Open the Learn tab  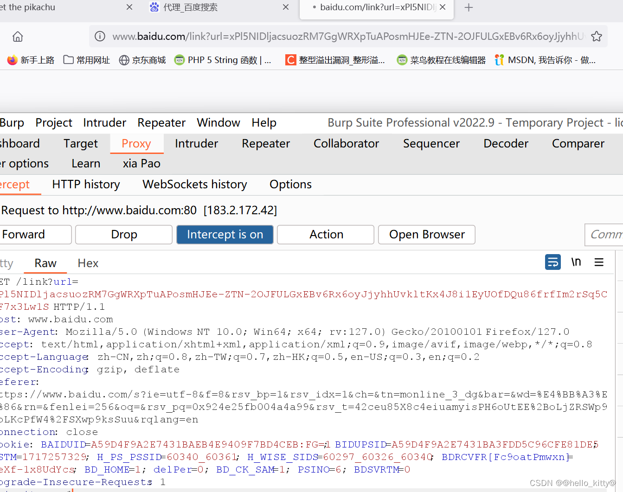click(x=86, y=163)
